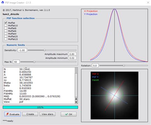Screen dimensions: 151x125
Task: Click the B value 0.000250
Action: tap(25, 72)
